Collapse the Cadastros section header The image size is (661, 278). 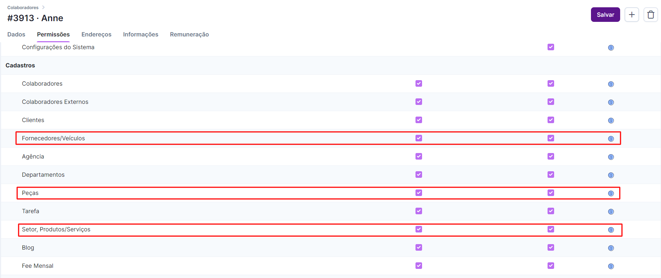tap(20, 66)
